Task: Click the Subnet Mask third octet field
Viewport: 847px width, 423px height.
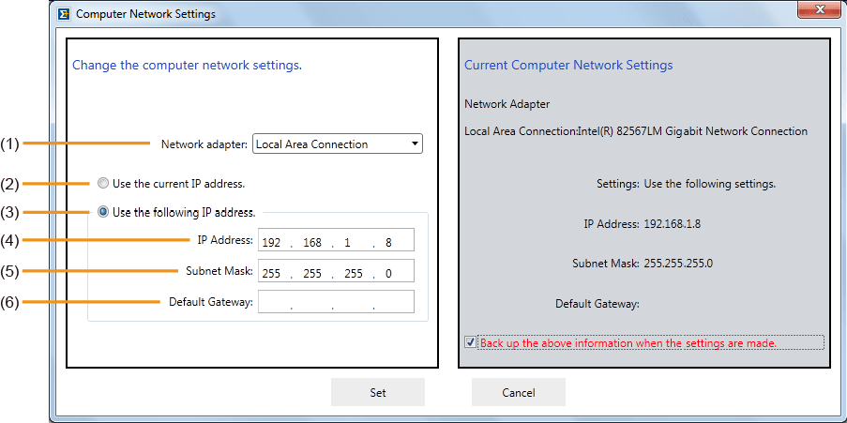Action: coord(352,273)
